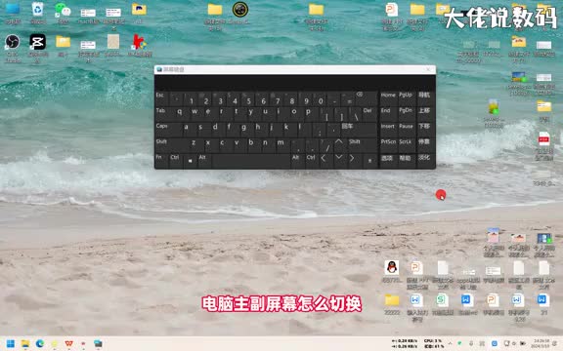The height and width of the screenshot is (351, 563).
Task: Click the number 5 key
Action: pos(248,98)
